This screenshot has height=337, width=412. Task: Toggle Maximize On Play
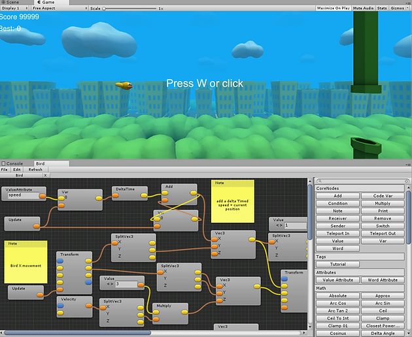point(333,8)
